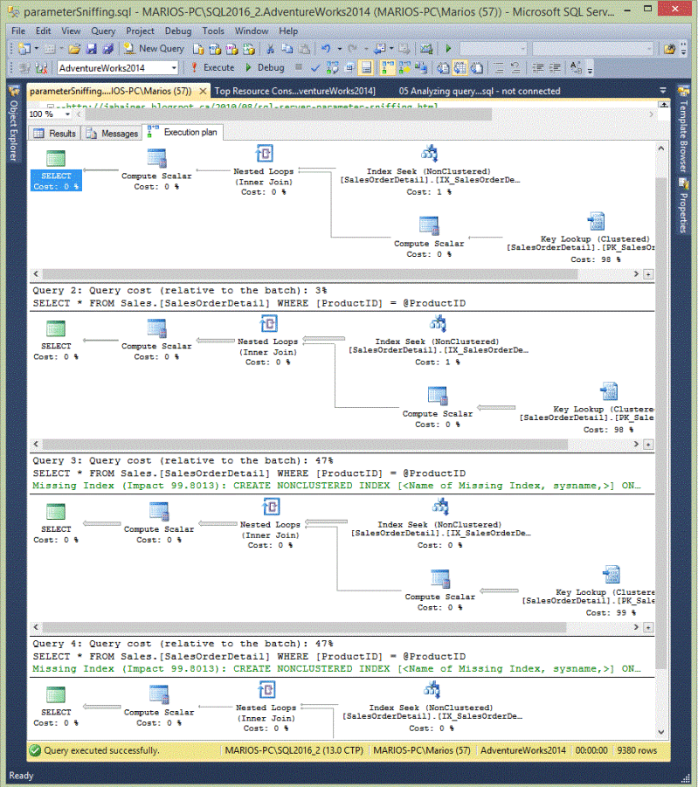Image resolution: width=698 pixels, height=787 pixels.
Task: Uncomment the selected lines
Action: (x=515, y=67)
